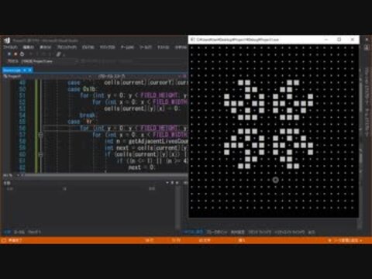The height and width of the screenshot is (279, 372).
Task: Close the Source.cpp editor tab
Action: (30, 71)
